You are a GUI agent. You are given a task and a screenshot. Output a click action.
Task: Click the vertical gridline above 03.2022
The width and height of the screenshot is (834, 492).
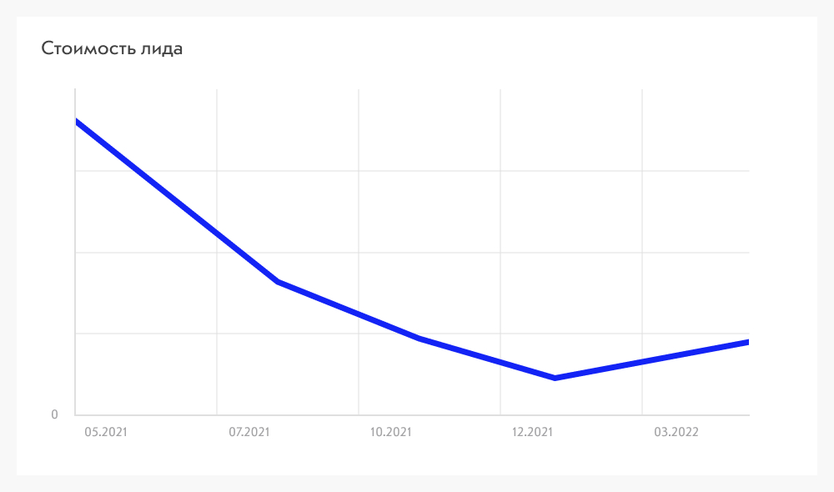point(642,213)
